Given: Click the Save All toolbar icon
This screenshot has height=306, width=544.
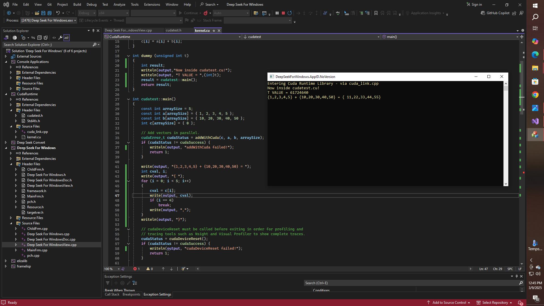Looking at the screenshot, I should [x=49, y=13].
